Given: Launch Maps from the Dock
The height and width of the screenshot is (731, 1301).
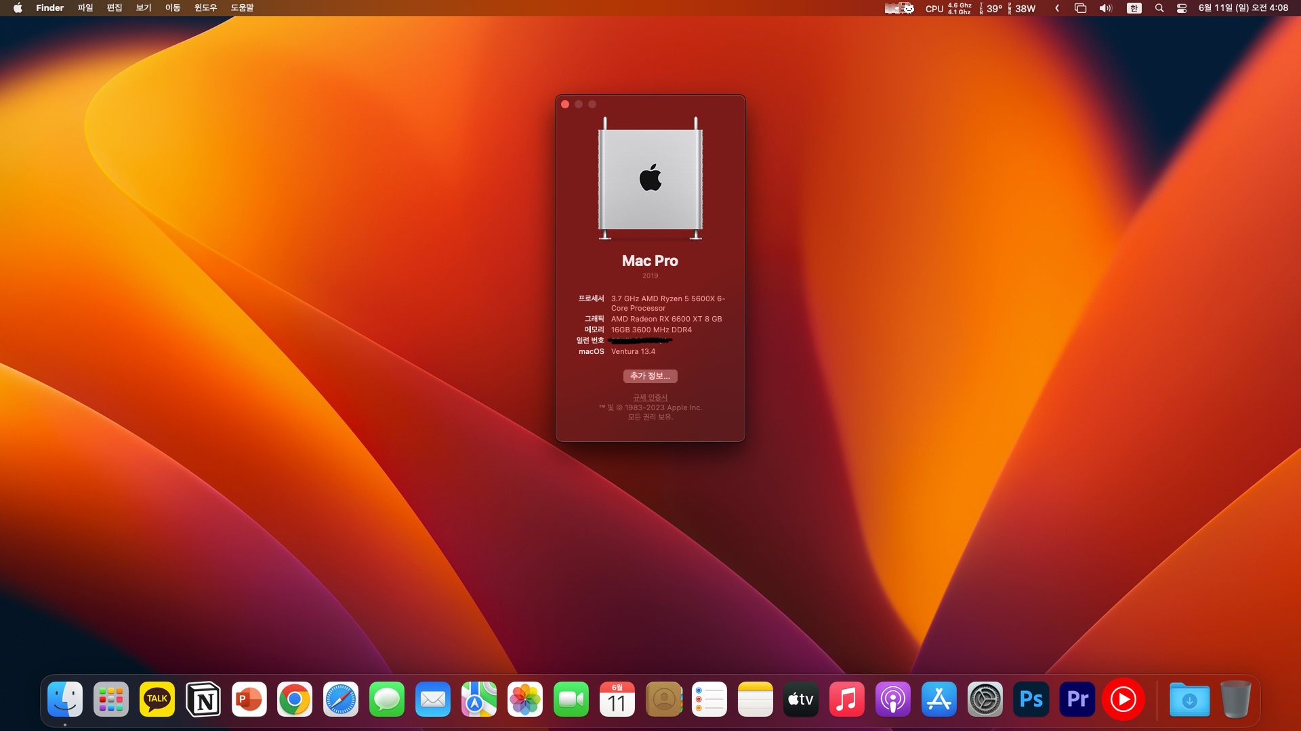Looking at the screenshot, I should [479, 699].
